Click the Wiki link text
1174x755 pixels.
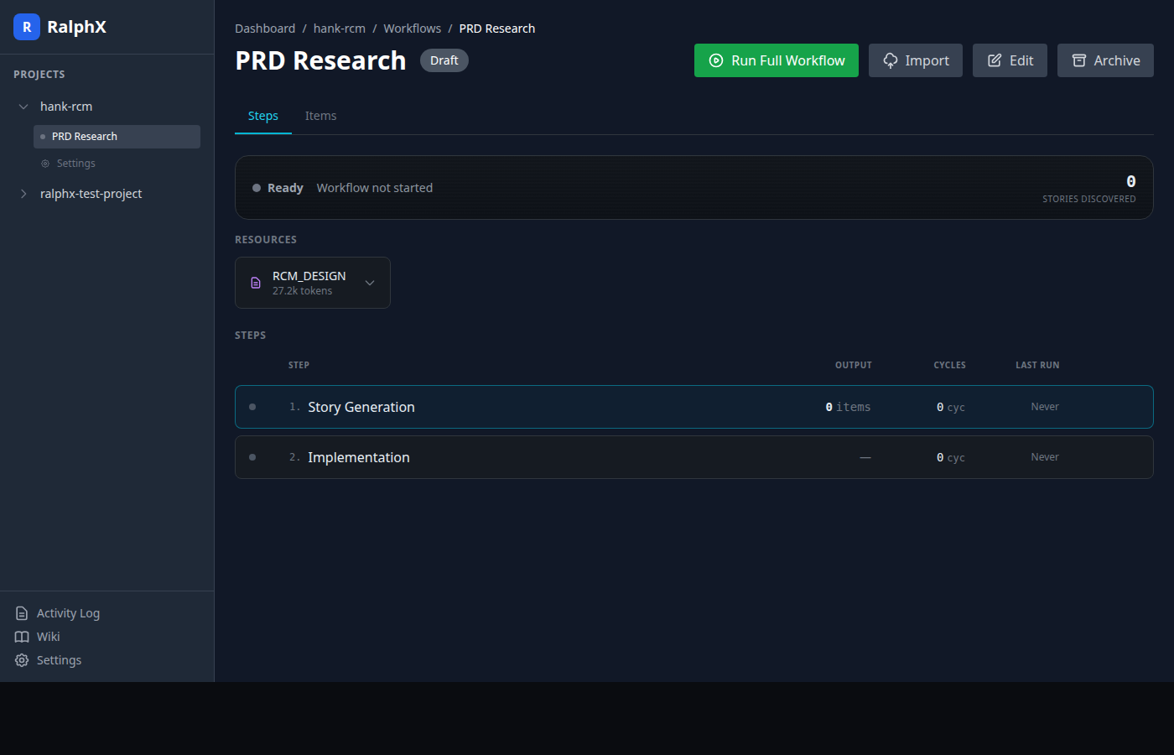pos(49,637)
